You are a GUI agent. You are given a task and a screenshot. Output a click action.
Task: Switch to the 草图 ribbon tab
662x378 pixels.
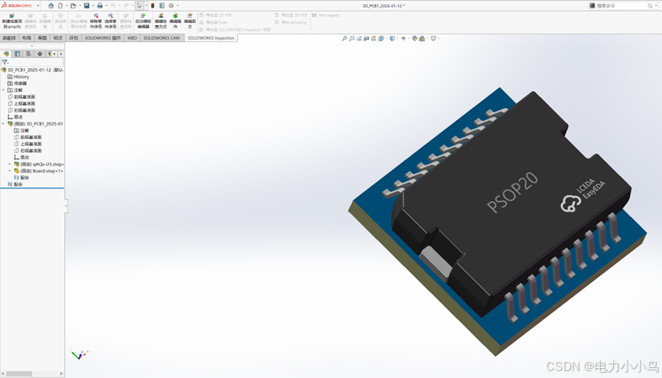42,38
